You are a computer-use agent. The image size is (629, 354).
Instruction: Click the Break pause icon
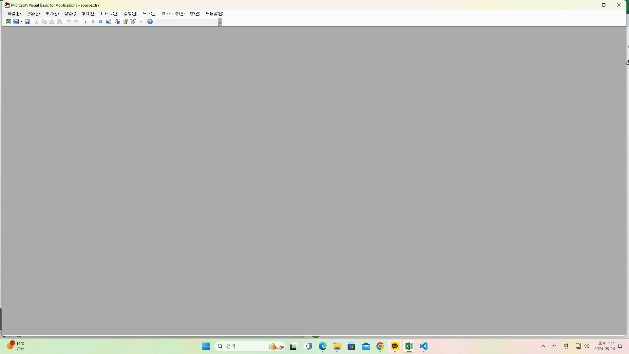click(93, 22)
